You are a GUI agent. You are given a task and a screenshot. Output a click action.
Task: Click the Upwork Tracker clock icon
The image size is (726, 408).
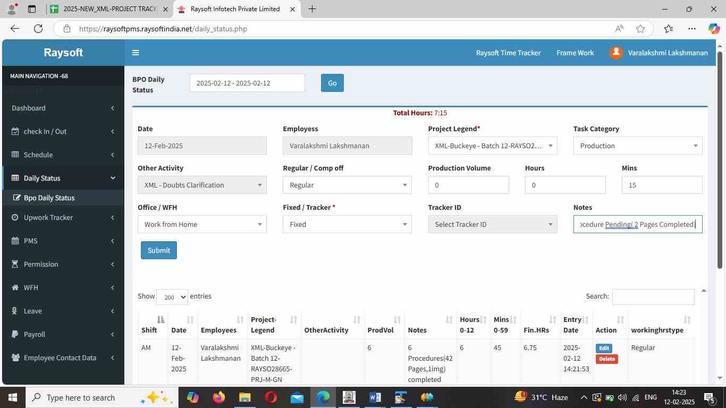[15, 218]
